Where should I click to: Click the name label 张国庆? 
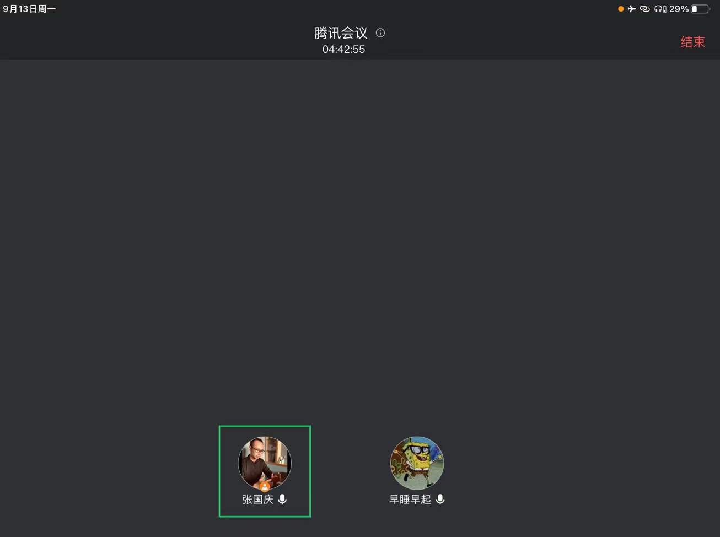click(x=257, y=500)
